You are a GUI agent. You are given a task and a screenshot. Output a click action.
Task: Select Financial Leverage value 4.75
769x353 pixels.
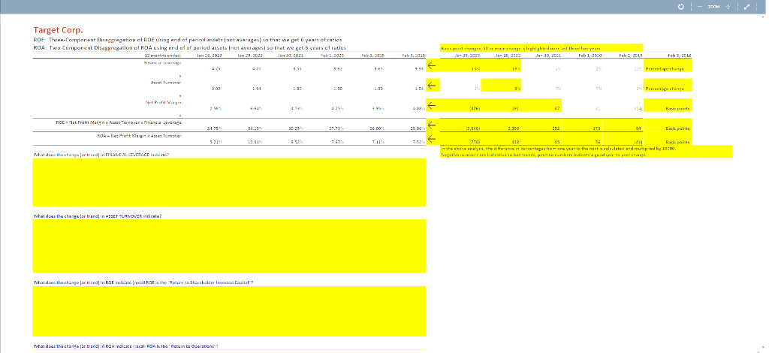(x=216, y=69)
